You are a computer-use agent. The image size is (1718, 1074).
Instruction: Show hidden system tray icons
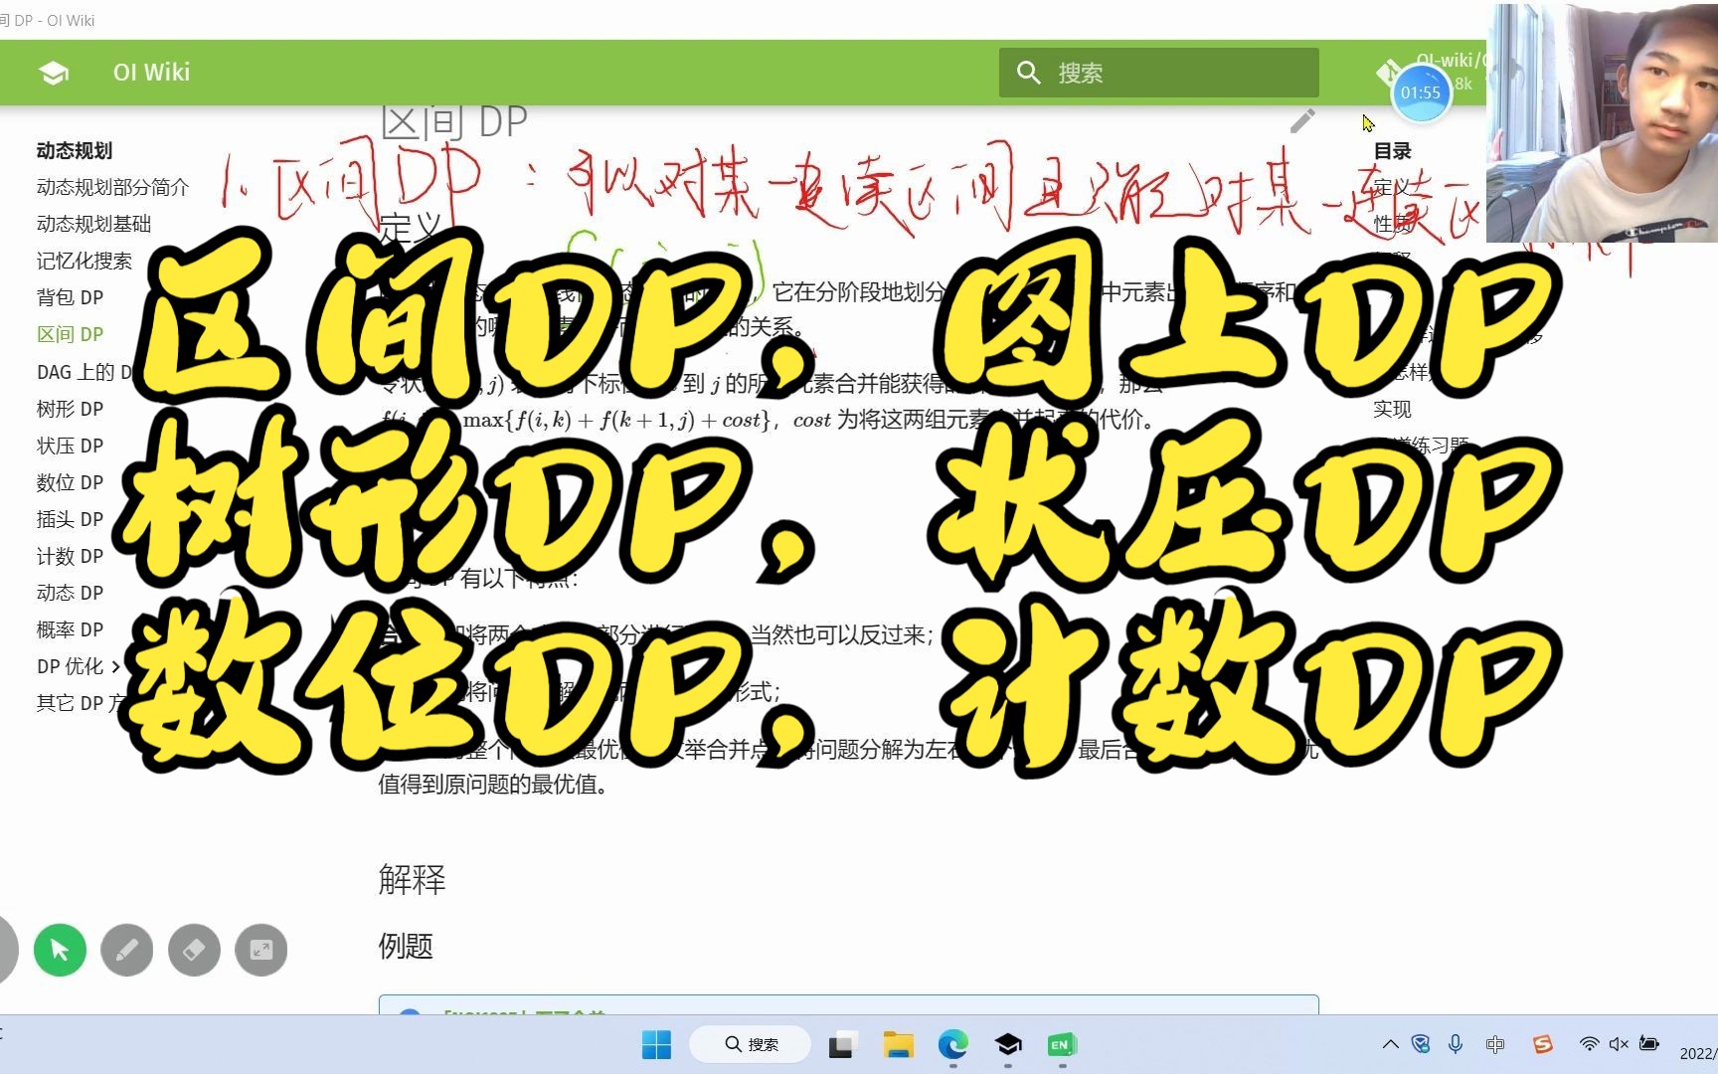click(x=1391, y=1044)
